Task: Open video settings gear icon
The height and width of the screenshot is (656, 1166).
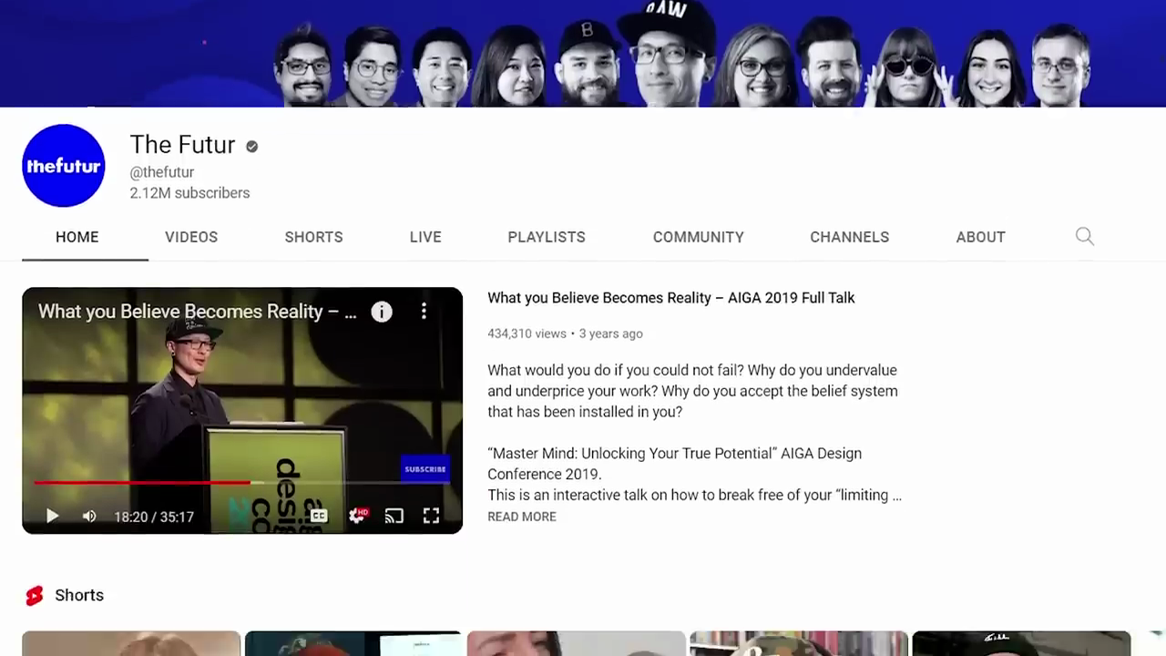Action: (358, 517)
